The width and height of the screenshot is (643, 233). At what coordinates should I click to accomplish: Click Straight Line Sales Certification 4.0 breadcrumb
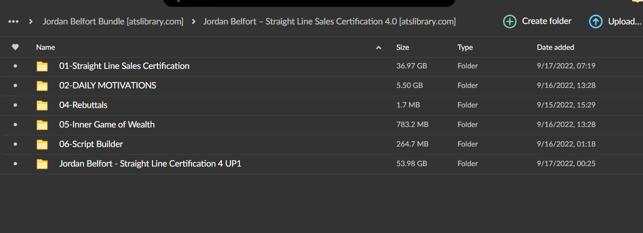coord(329,21)
